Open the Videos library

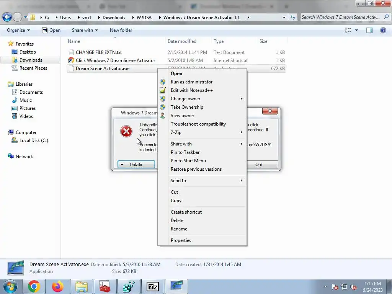coord(26,116)
